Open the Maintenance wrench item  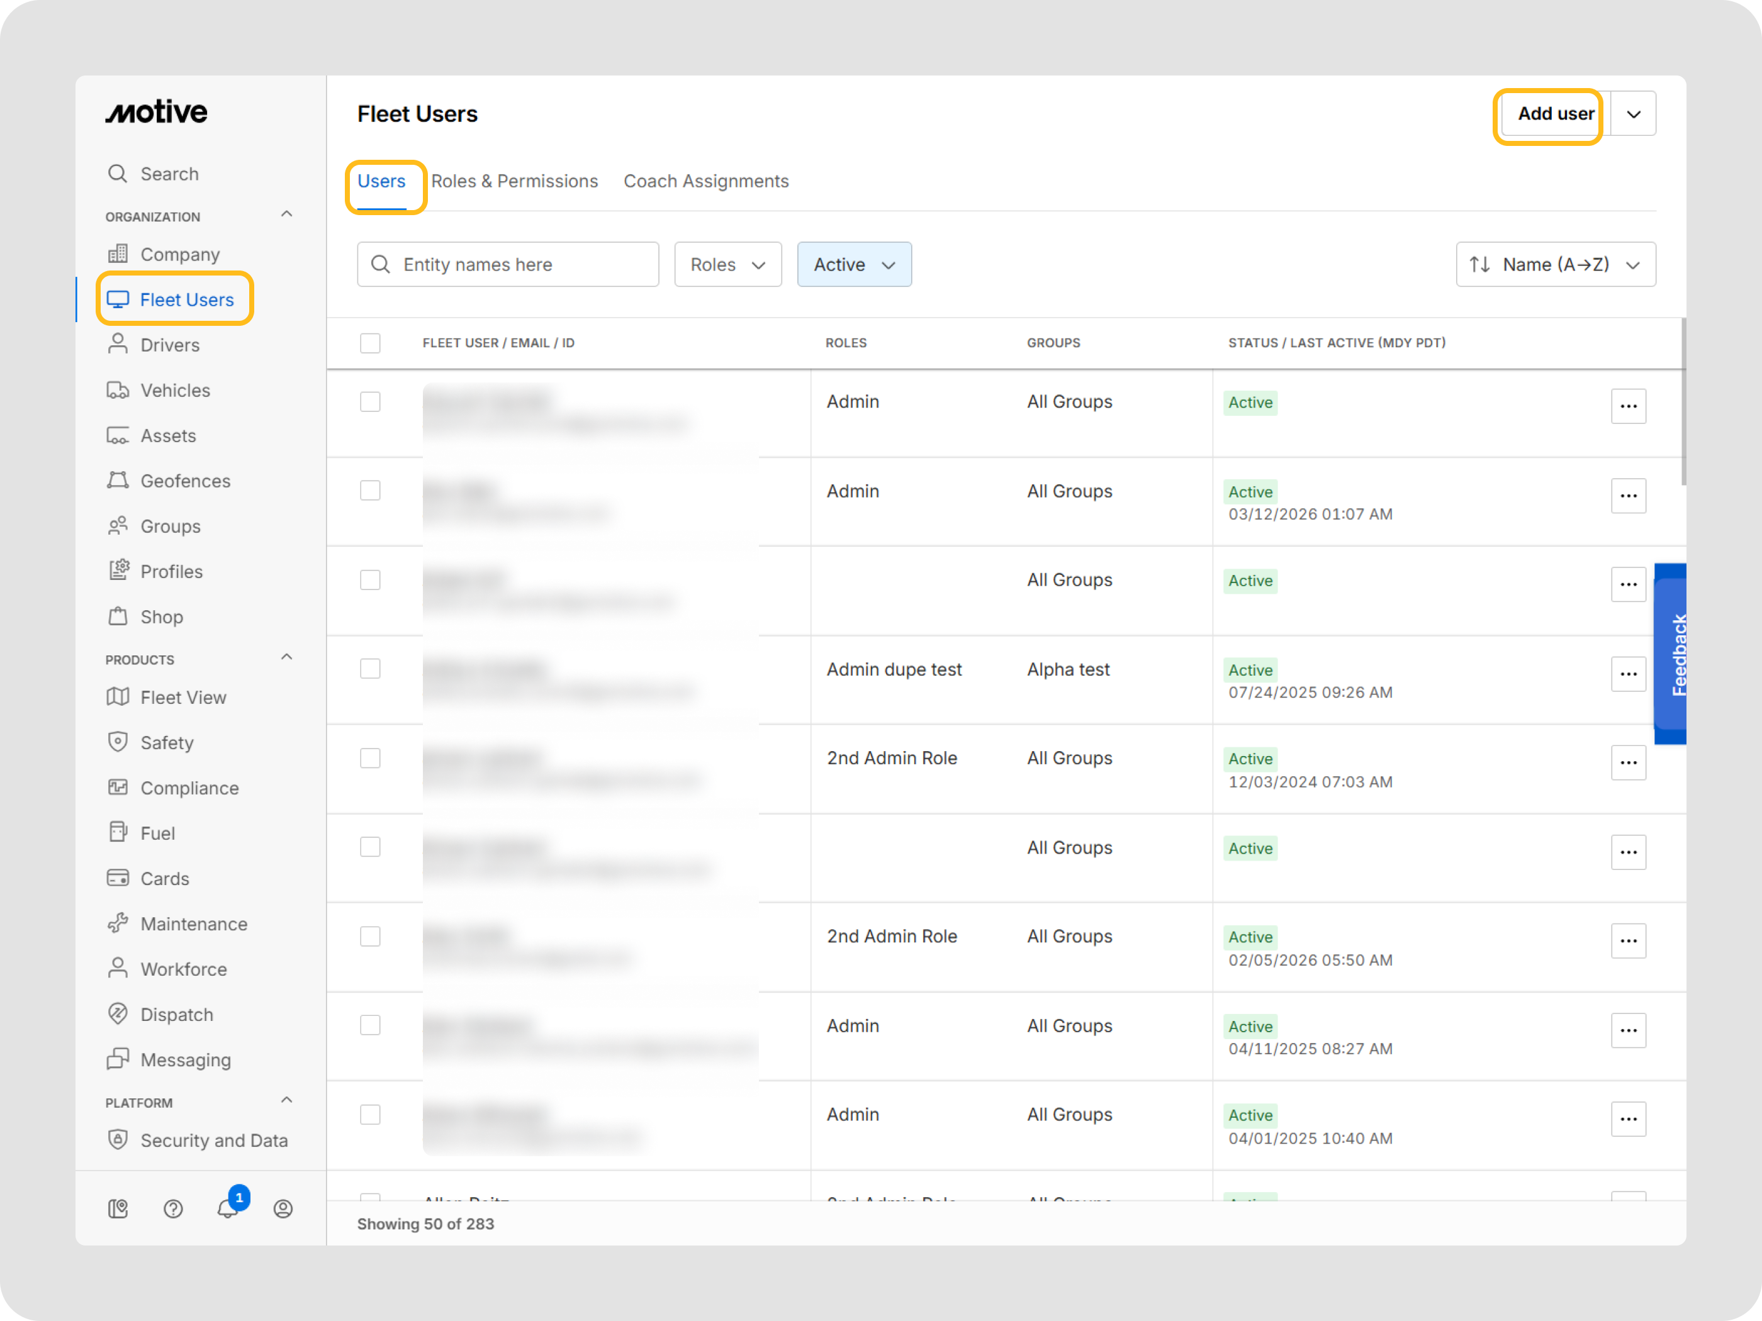(x=194, y=923)
